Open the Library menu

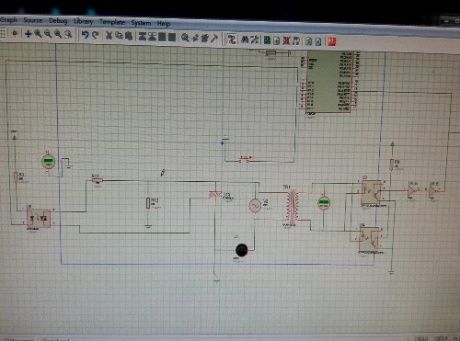[84, 21]
